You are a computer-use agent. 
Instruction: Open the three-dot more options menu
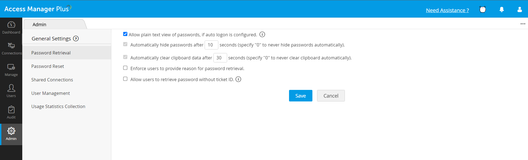tap(523, 24)
